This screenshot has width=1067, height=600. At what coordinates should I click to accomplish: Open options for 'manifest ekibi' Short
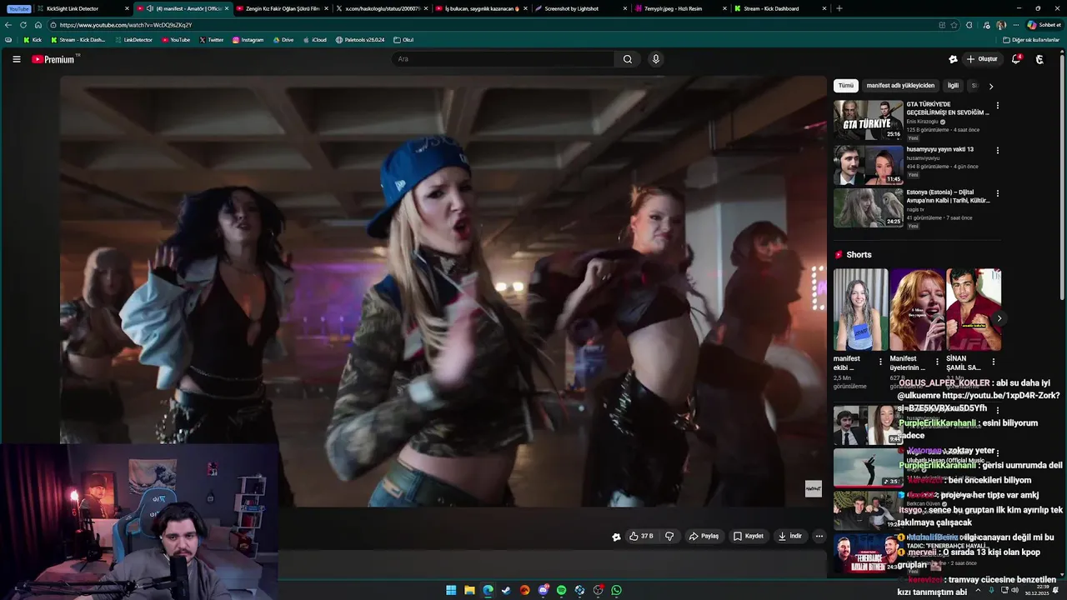pyautogui.click(x=880, y=362)
